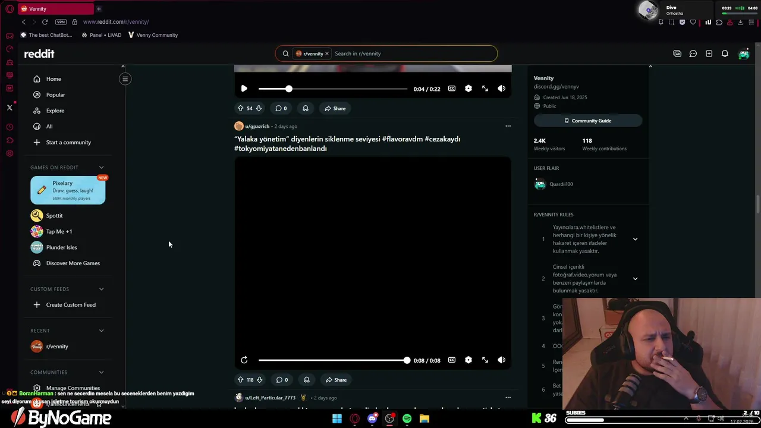Collapse the Recent section
761x428 pixels.
tap(101, 331)
